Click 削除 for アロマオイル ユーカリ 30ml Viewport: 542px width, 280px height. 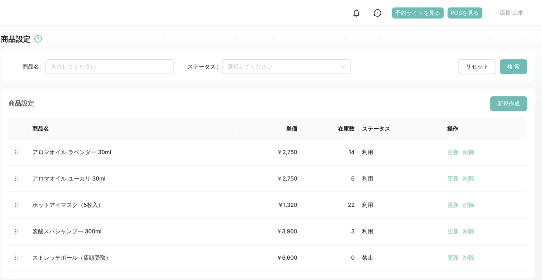click(x=469, y=179)
